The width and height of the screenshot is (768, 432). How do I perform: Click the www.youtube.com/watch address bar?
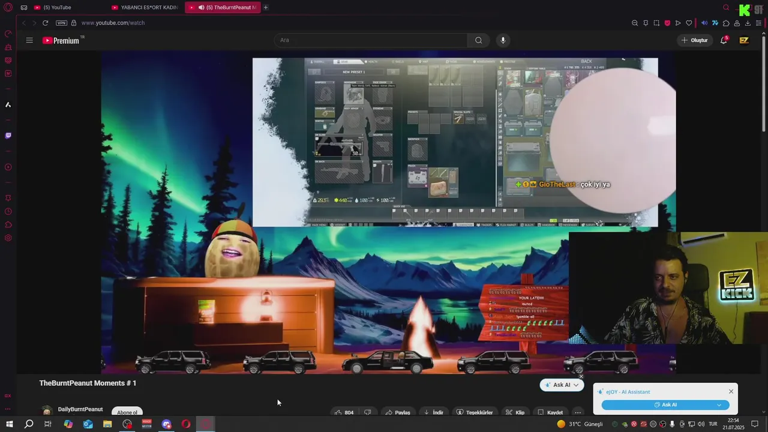[x=113, y=23]
